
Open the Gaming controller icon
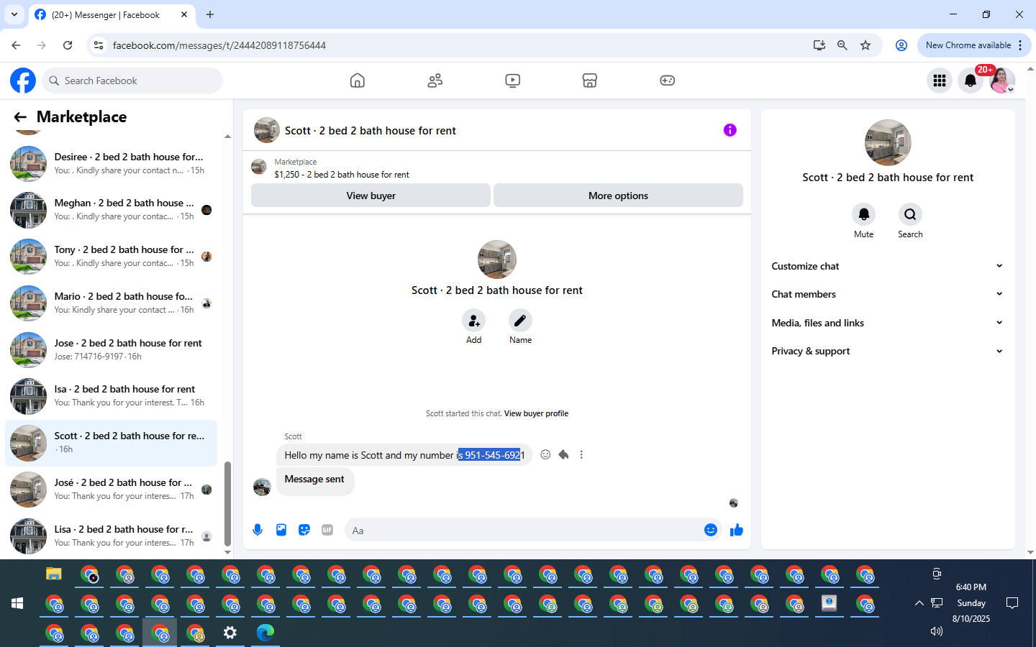pos(668,81)
